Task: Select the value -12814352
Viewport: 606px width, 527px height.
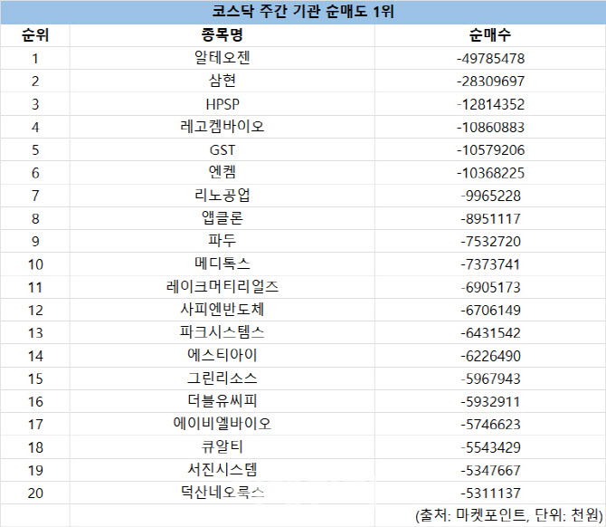Action: [x=490, y=104]
